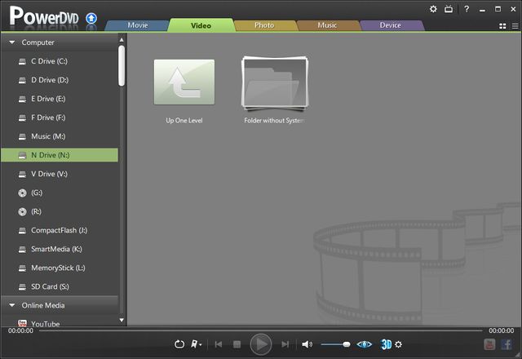Select SmartMedia (K:)
The height and width of the screenshot is (359, 522).
(x=60, y=249)
